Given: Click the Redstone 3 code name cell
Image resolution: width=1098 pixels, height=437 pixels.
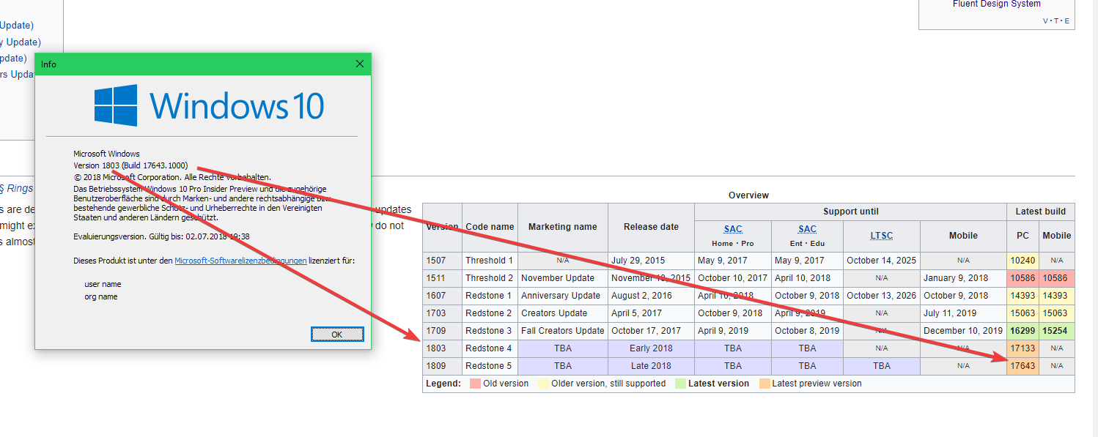Looking at the screenshot, I should (490, 331).
